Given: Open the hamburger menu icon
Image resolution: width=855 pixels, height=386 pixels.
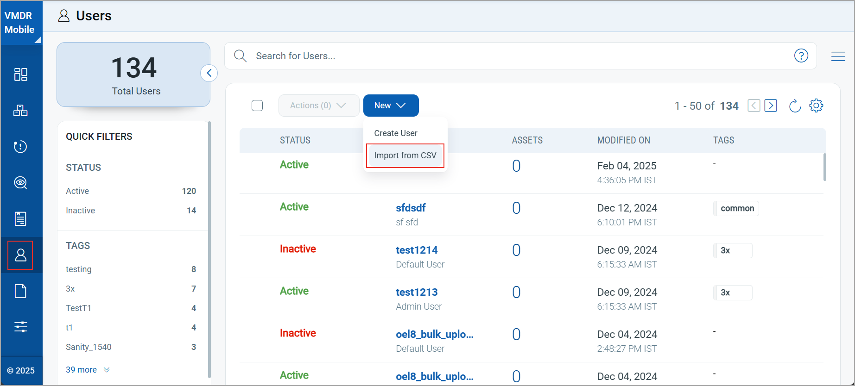Looking at the screenshot, I should pyautogui.click(x=838, y=56).
